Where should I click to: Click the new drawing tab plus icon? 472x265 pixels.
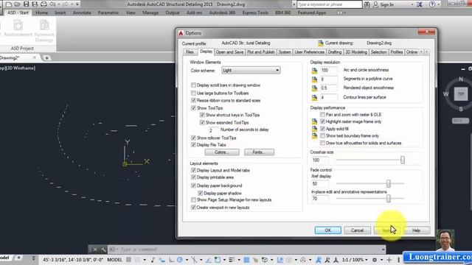tap(46, 57)
